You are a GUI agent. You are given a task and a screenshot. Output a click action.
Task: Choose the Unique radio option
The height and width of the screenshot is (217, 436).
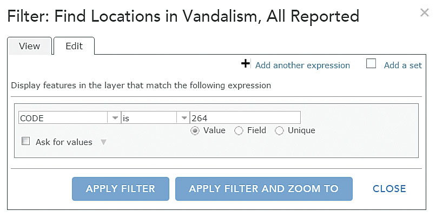coord(279,130)
